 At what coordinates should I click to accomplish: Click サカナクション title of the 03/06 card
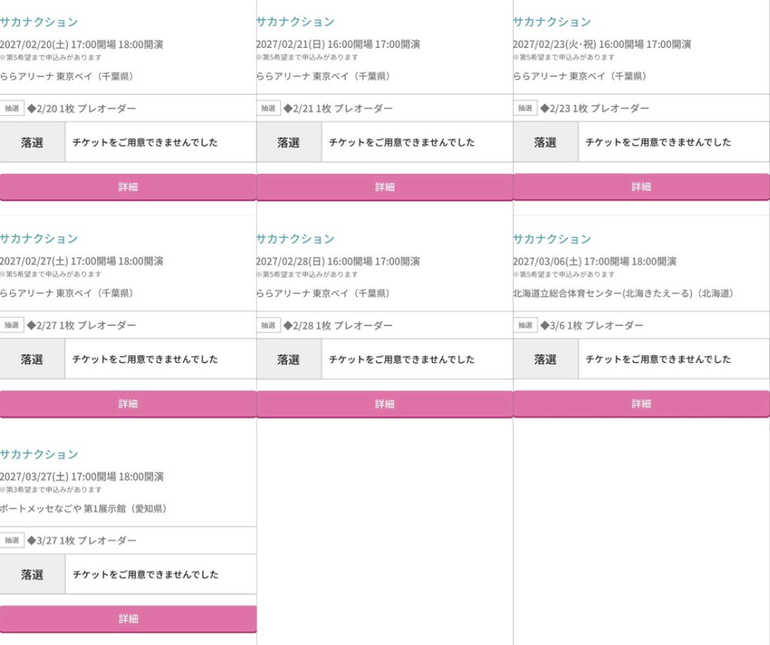(552, 239)
